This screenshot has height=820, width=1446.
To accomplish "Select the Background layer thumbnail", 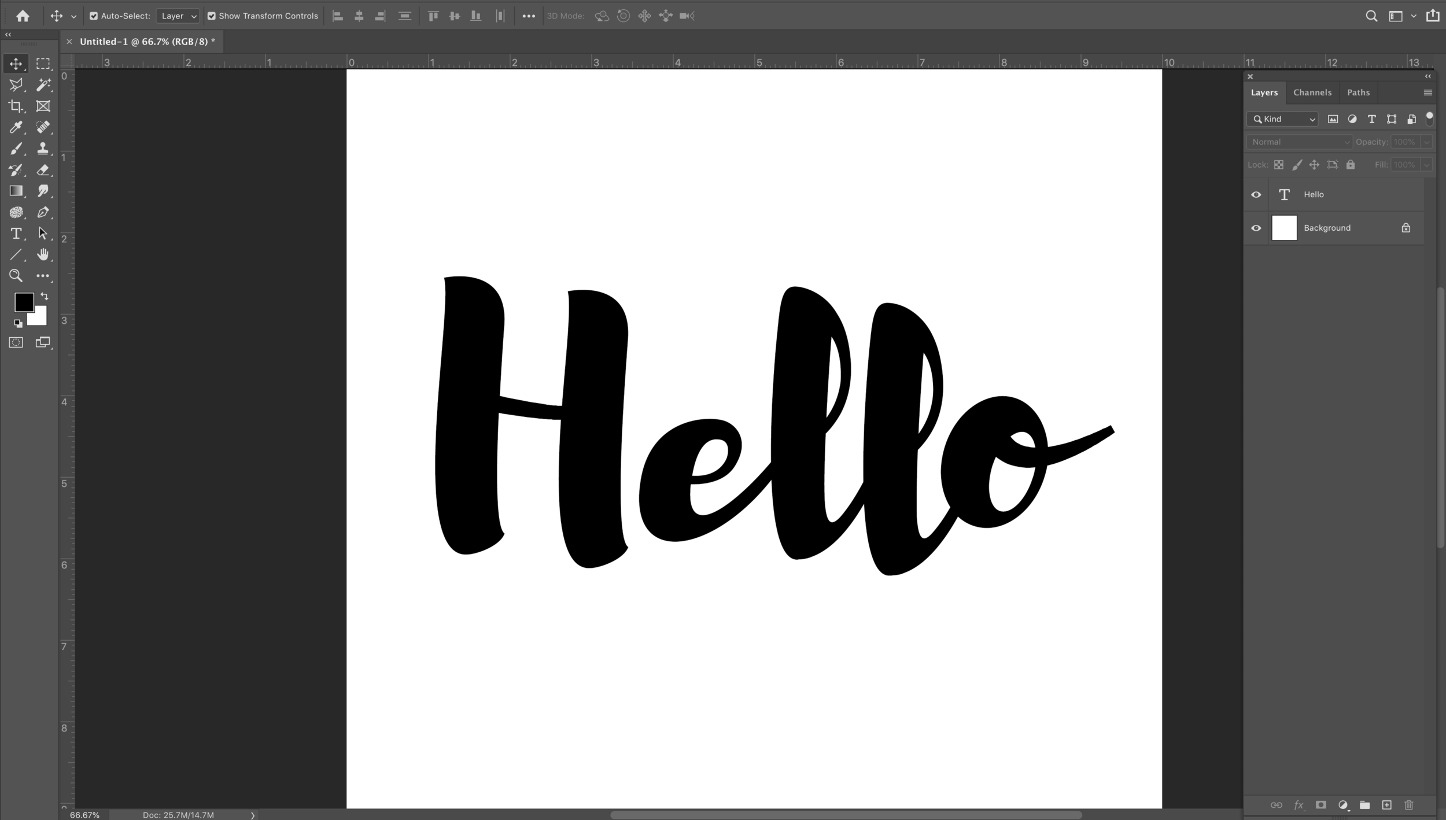I will click(1284, 228).
